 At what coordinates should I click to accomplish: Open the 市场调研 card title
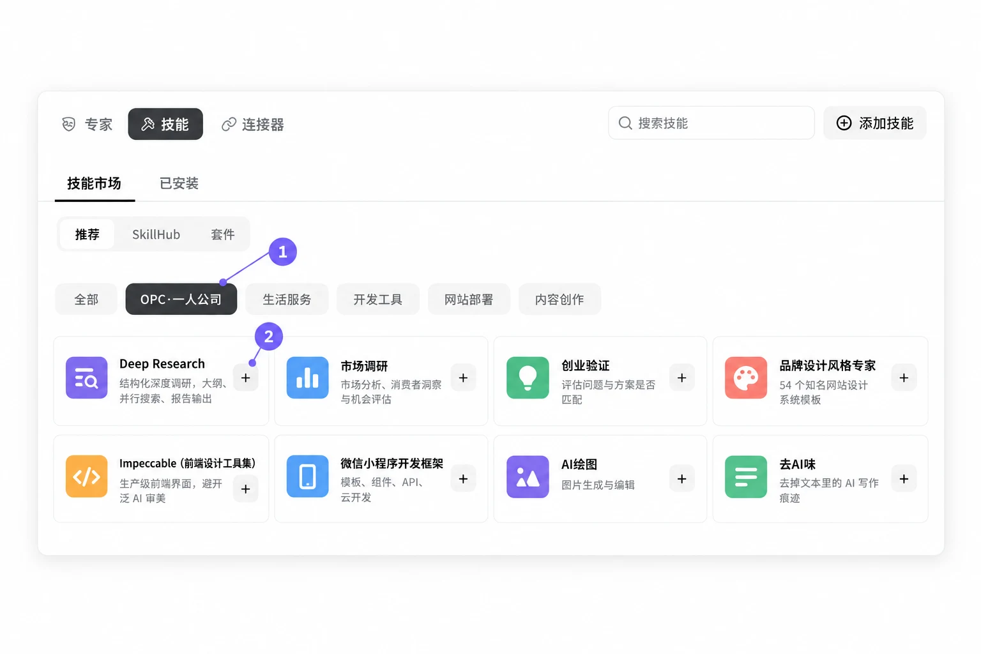click(364, 366)
